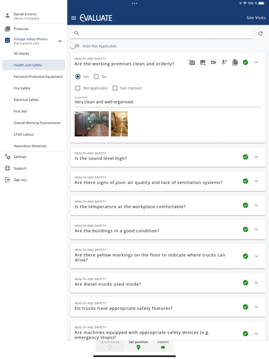Open the Fire Safety section

click(x=25, y=88)
